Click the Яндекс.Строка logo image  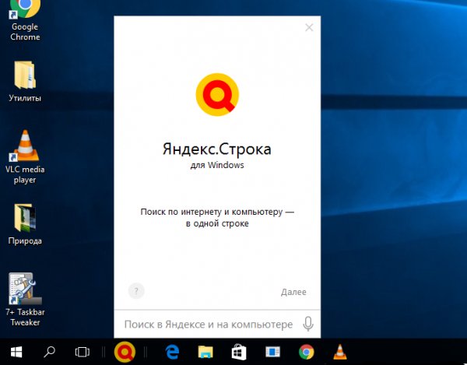217,94
